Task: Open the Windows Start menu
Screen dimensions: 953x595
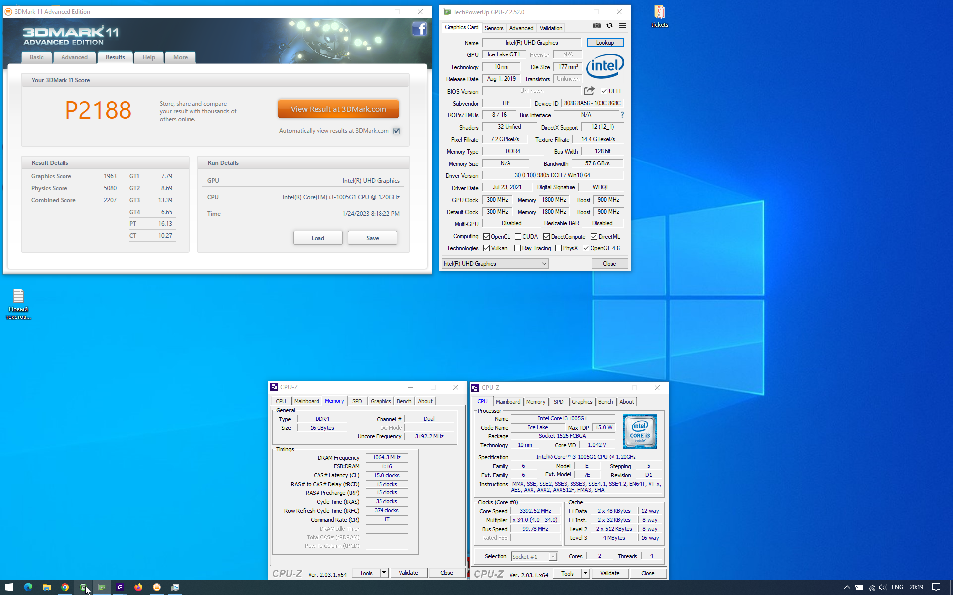Action: point(9,587)
